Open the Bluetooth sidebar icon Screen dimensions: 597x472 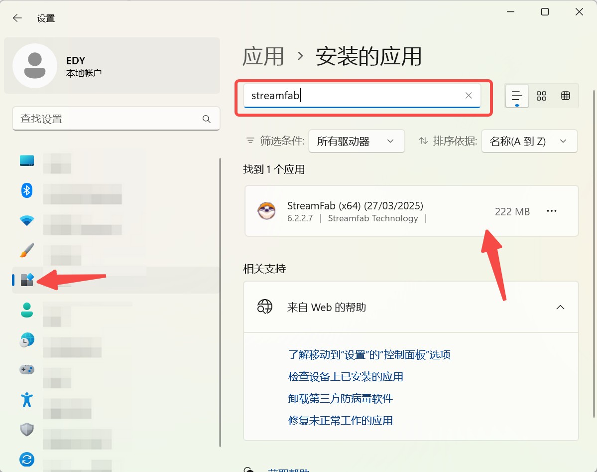tap(27, 190)
